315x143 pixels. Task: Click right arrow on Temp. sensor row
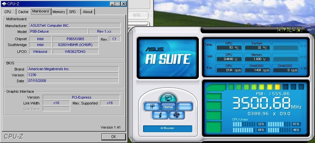(x=305, y=46)
